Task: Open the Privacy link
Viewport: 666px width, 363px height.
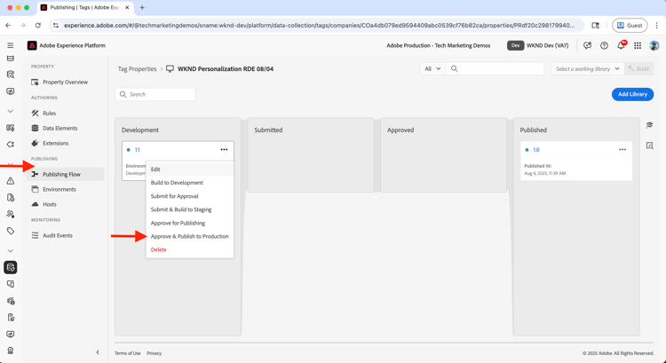Action: pyautogui.click(x=154, y=353)
